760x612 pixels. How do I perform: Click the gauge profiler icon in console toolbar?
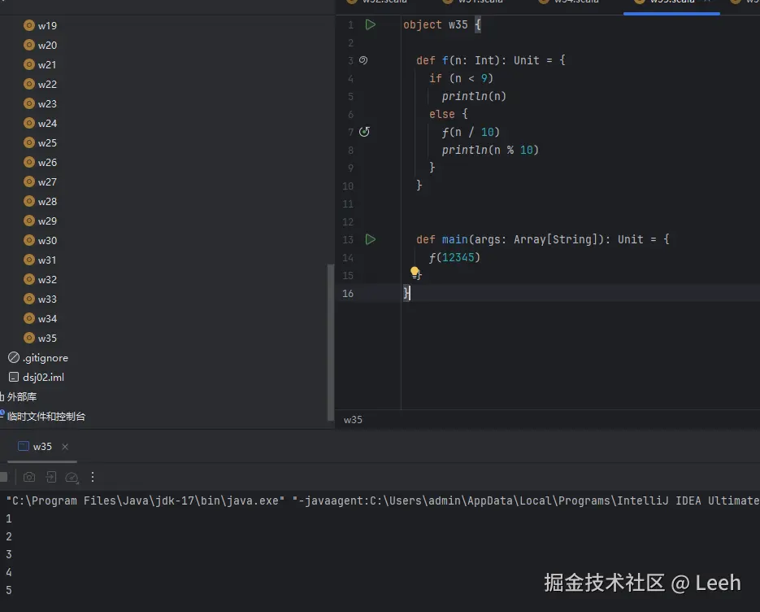click(x=71, y=477)
